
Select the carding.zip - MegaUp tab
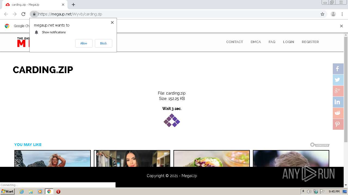[x=35, y=5]
